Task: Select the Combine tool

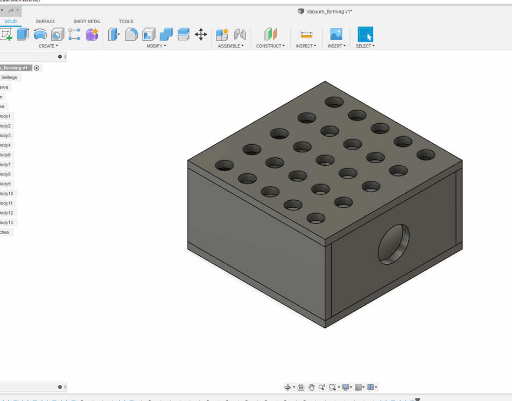Action: click(166, 34)
